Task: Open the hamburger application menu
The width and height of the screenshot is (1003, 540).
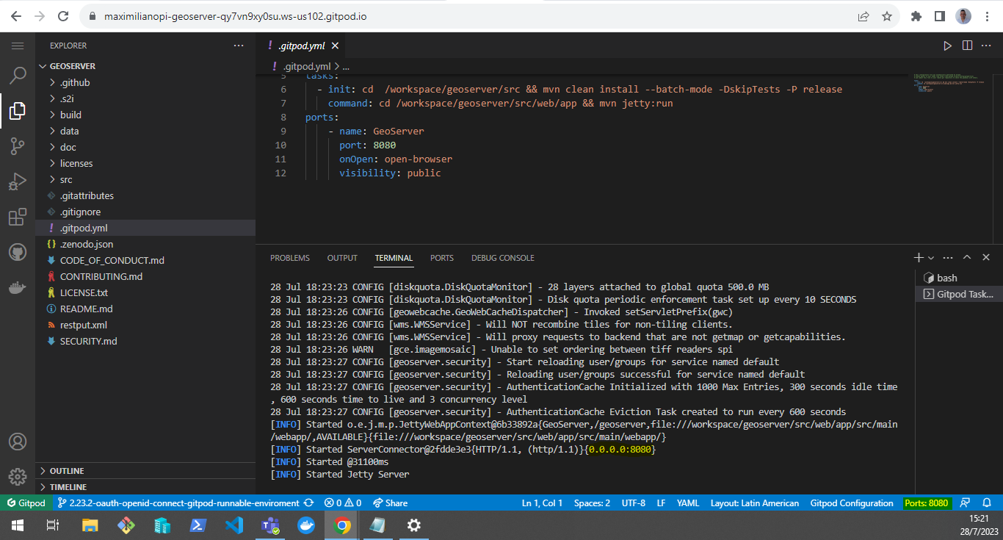Action: 18,46
